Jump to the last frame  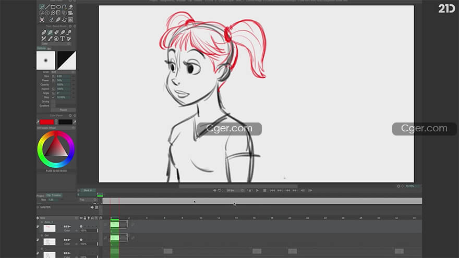280,190
